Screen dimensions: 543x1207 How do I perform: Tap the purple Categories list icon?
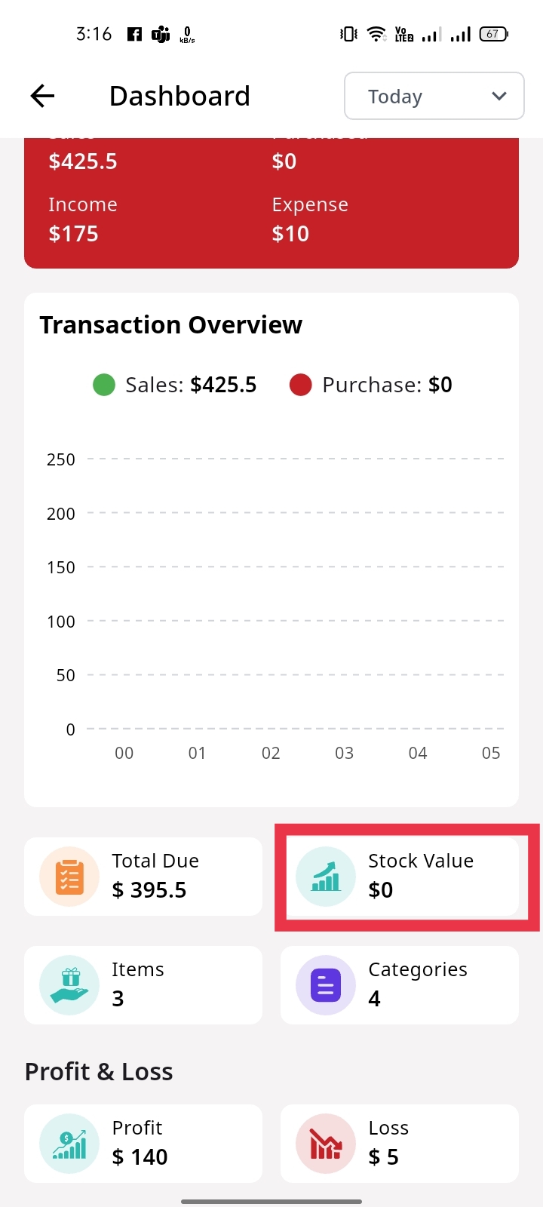point(326,985)
